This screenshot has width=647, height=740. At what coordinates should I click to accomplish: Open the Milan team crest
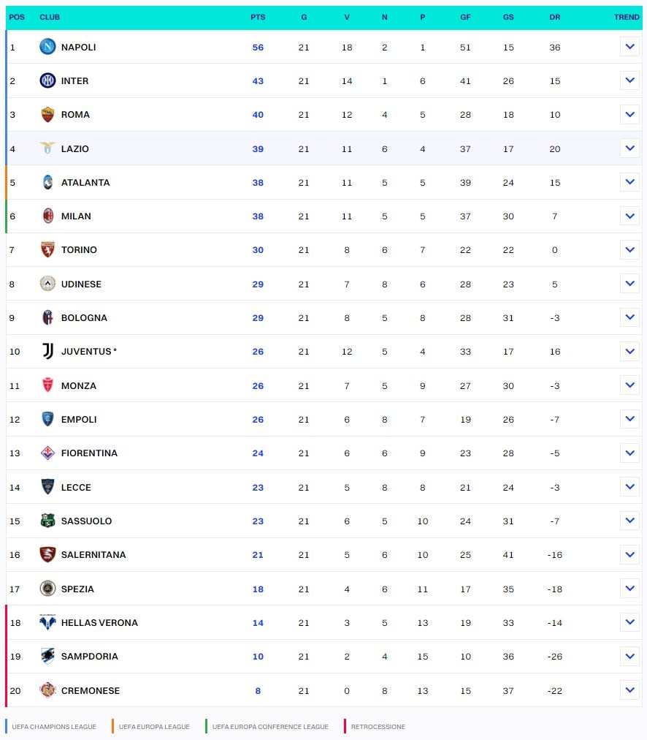coord(47,216)
